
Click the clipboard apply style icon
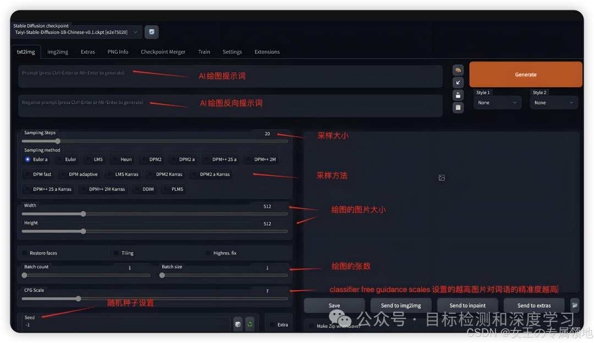[458, 108]
